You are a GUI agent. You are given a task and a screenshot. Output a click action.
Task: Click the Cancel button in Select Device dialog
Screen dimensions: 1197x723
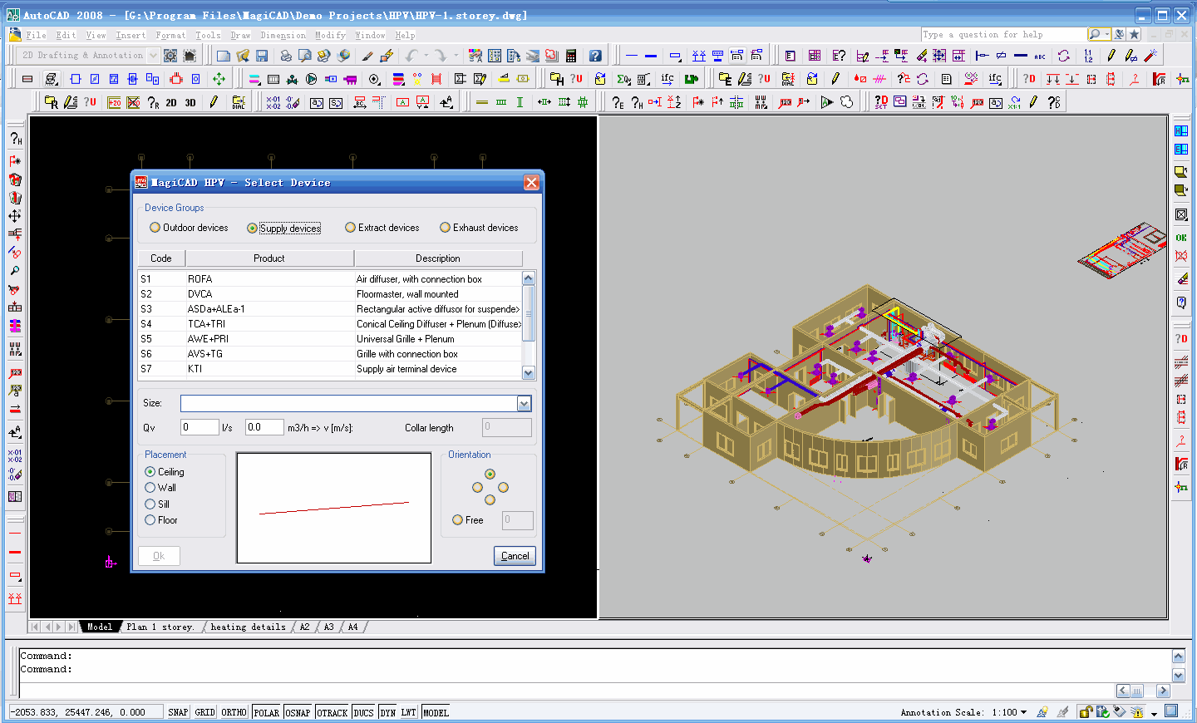pos(515,556)
